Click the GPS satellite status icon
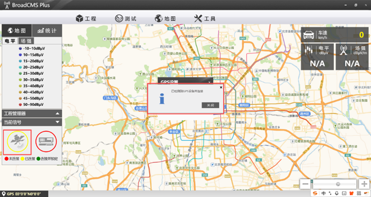371x197 pixels. [x=17, y=142]
